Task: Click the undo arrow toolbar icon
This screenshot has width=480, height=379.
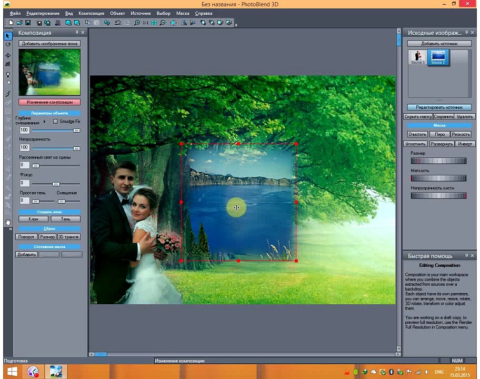Action: pos(118,23)
